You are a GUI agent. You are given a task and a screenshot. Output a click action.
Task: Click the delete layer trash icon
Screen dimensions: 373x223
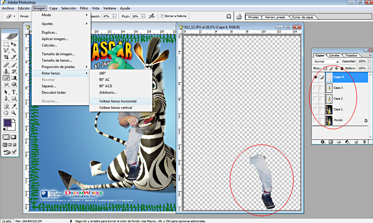click(x=364, y=142)
